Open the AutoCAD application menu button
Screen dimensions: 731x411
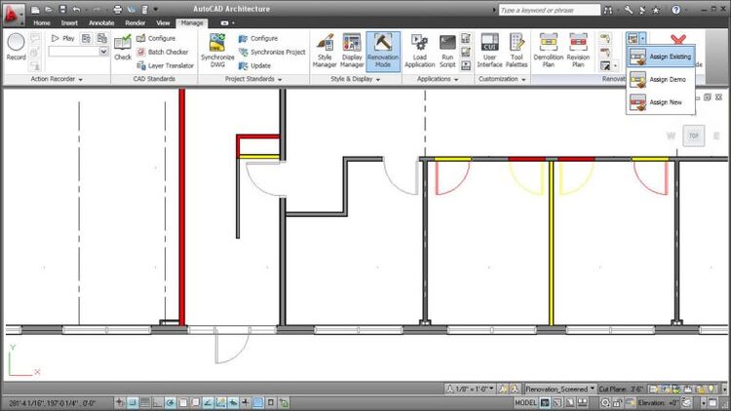pos(13,14)
